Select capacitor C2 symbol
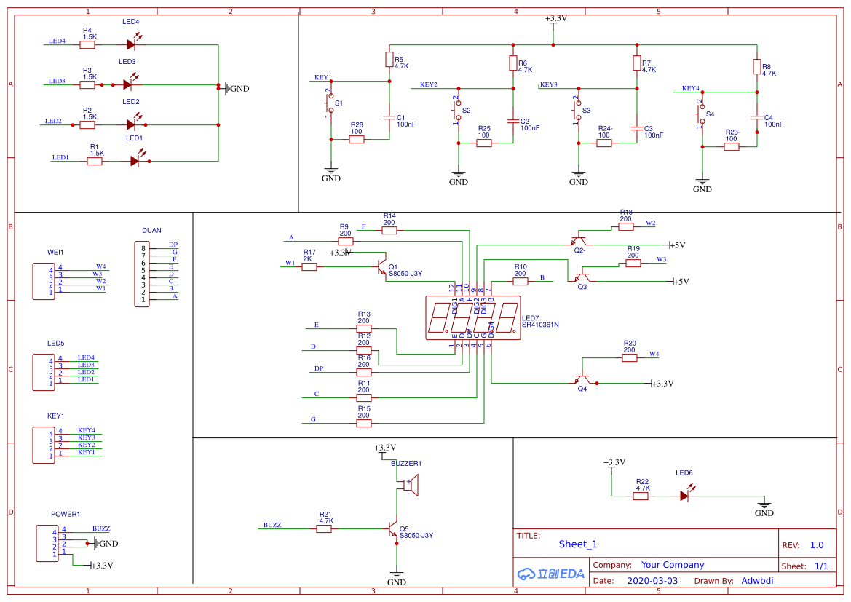851x602 pixels. [513, 122]
